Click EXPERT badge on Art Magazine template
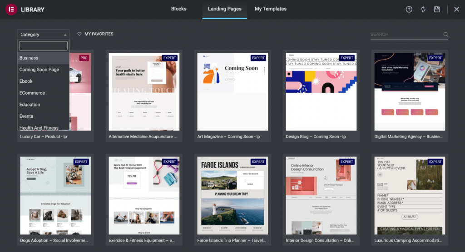 click(258, 58)
